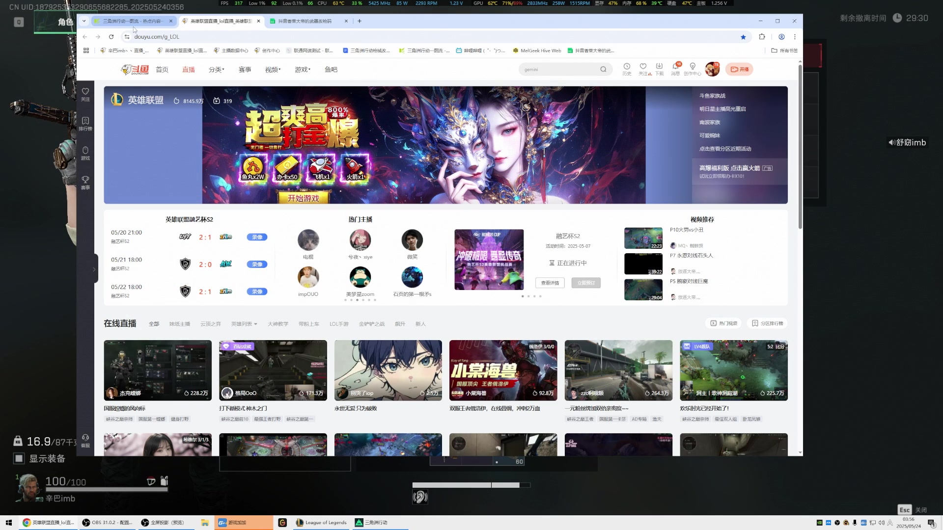Open 分区排行榜 button
Image resolution: width=943 pixels, height=530 pixels.
pyautogui.click(x=767, y=323)
